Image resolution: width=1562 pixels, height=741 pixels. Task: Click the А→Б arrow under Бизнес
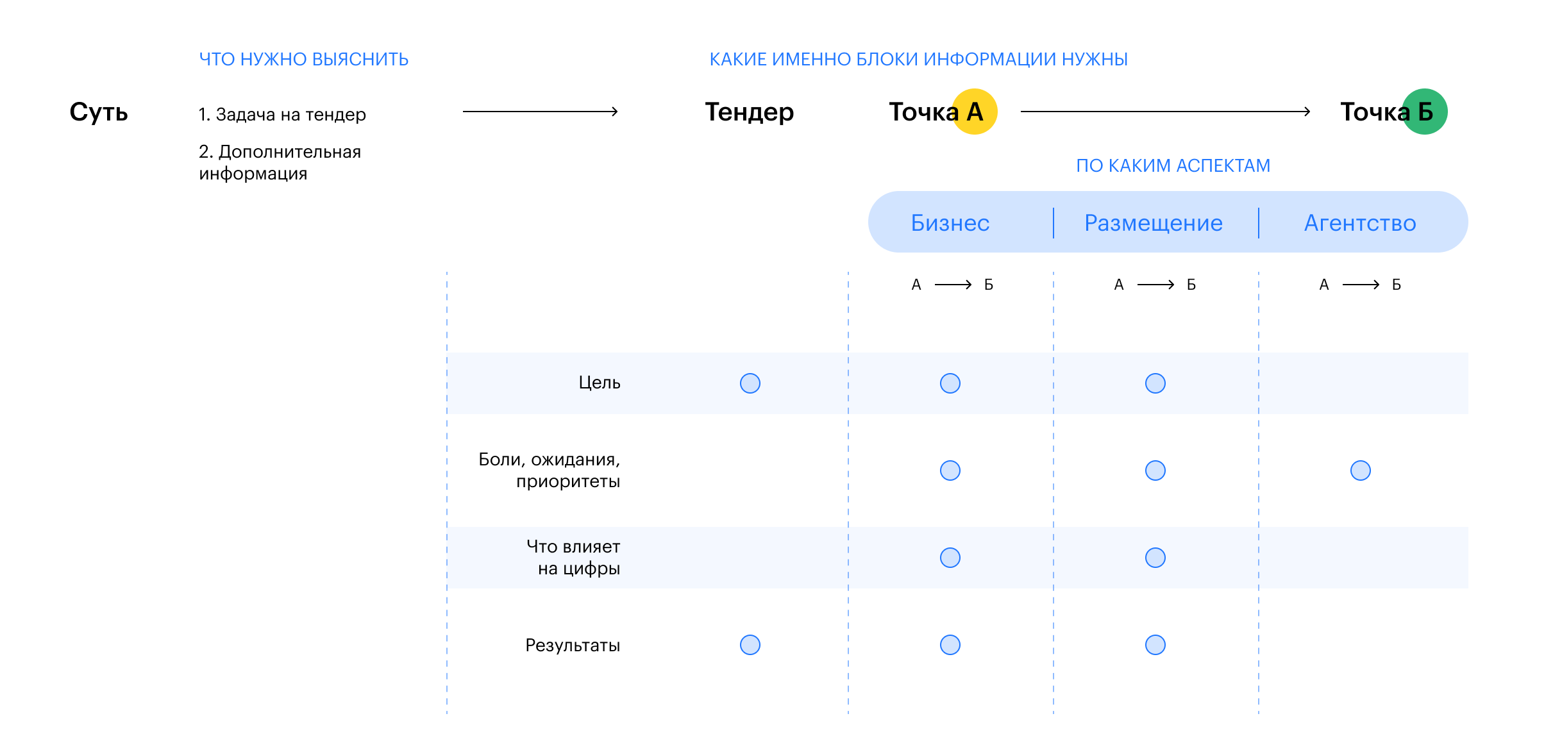(x=953, y=285)
